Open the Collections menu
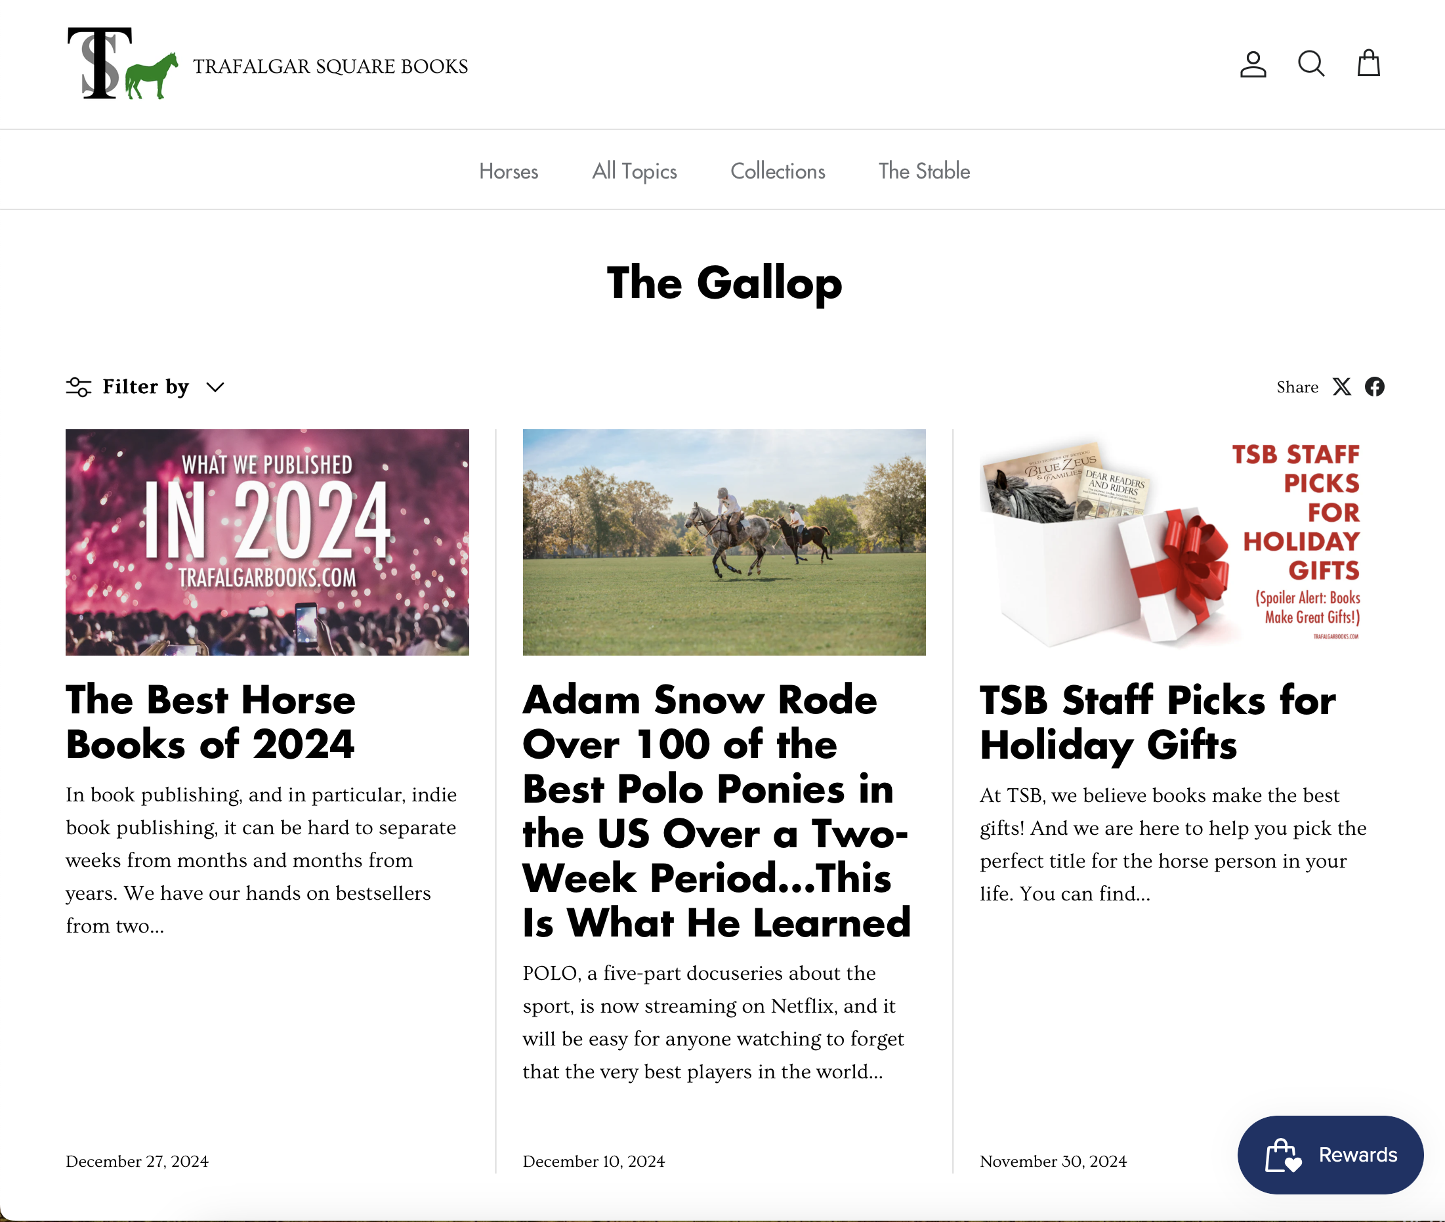 coord(778,171)
